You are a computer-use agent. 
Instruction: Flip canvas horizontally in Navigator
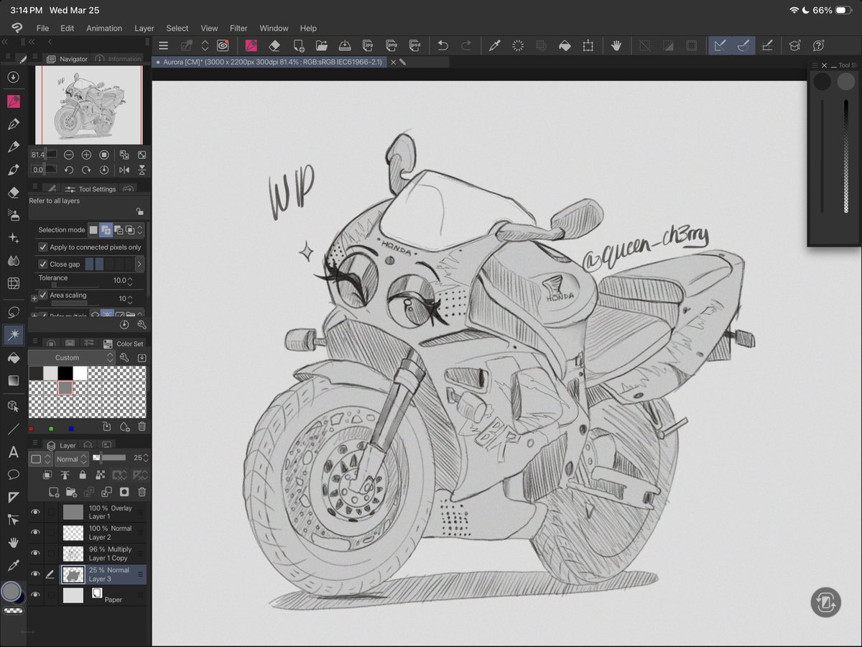click(124, 170)
